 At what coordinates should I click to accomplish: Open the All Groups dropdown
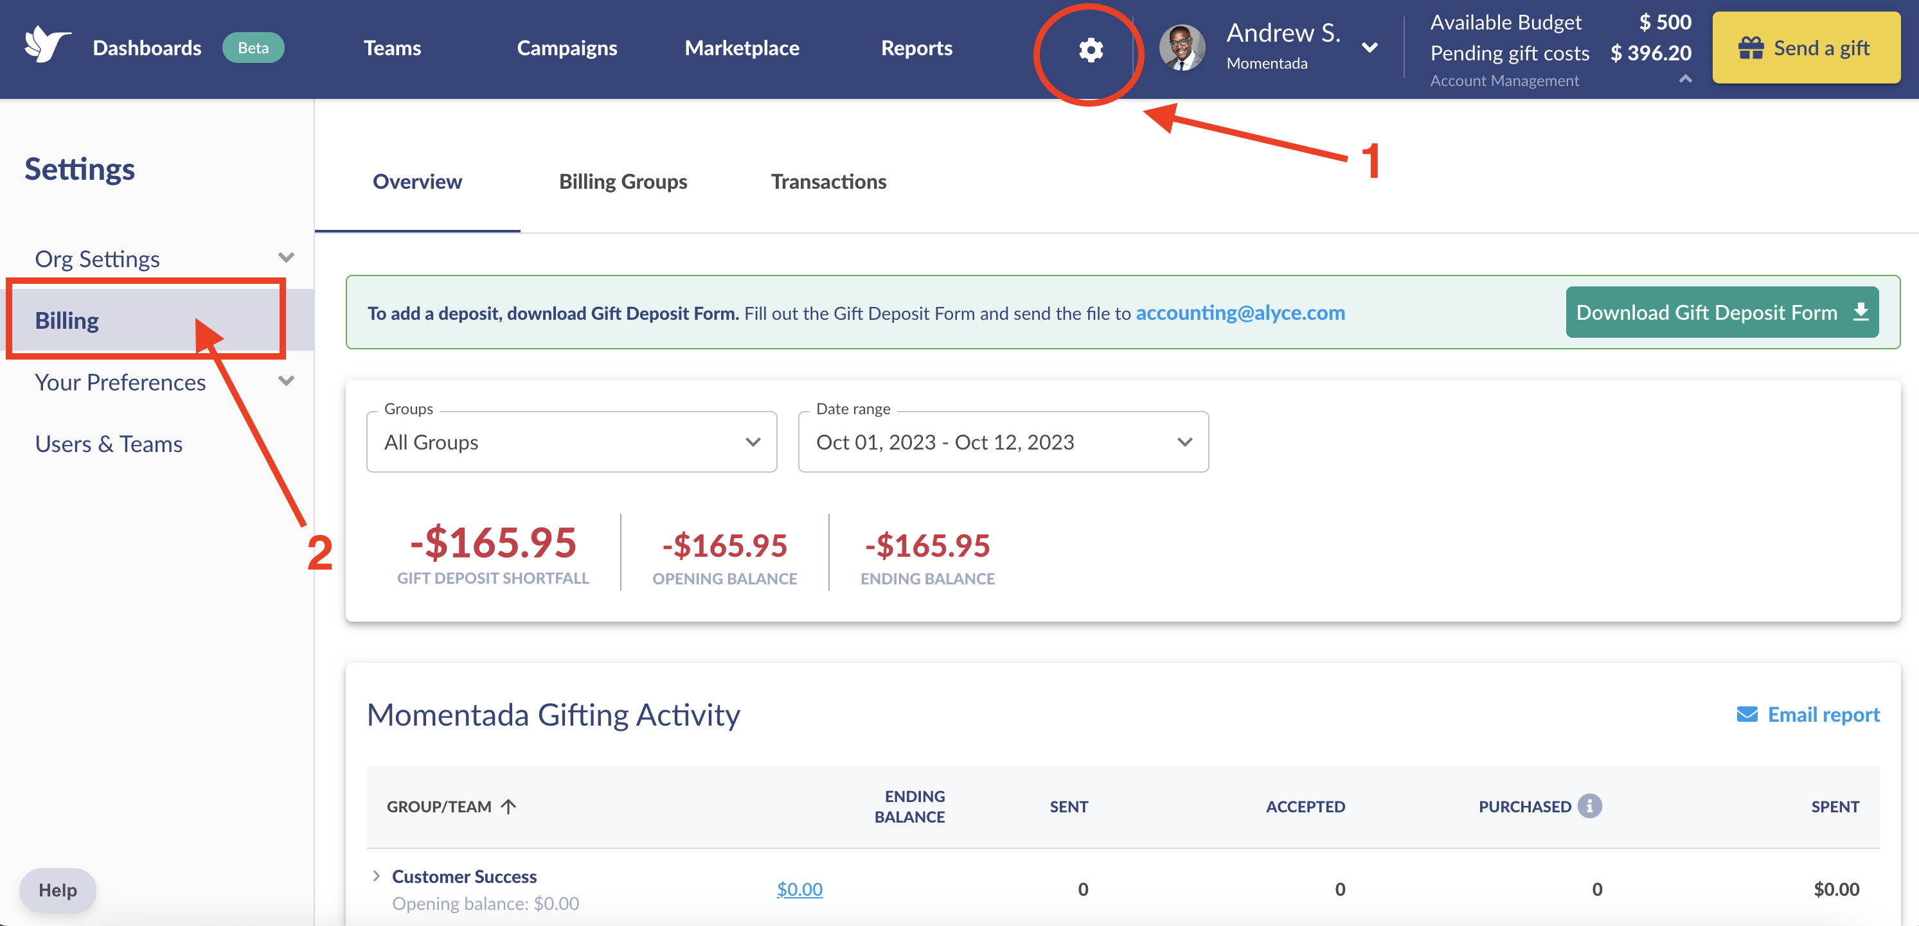point(571,442)
